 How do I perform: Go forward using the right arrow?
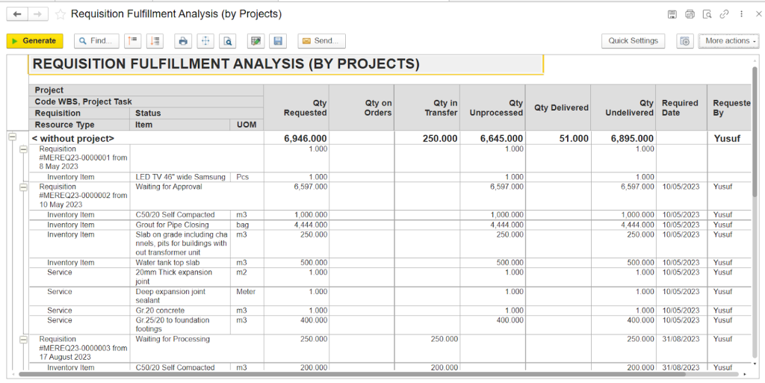pos(37,14)
